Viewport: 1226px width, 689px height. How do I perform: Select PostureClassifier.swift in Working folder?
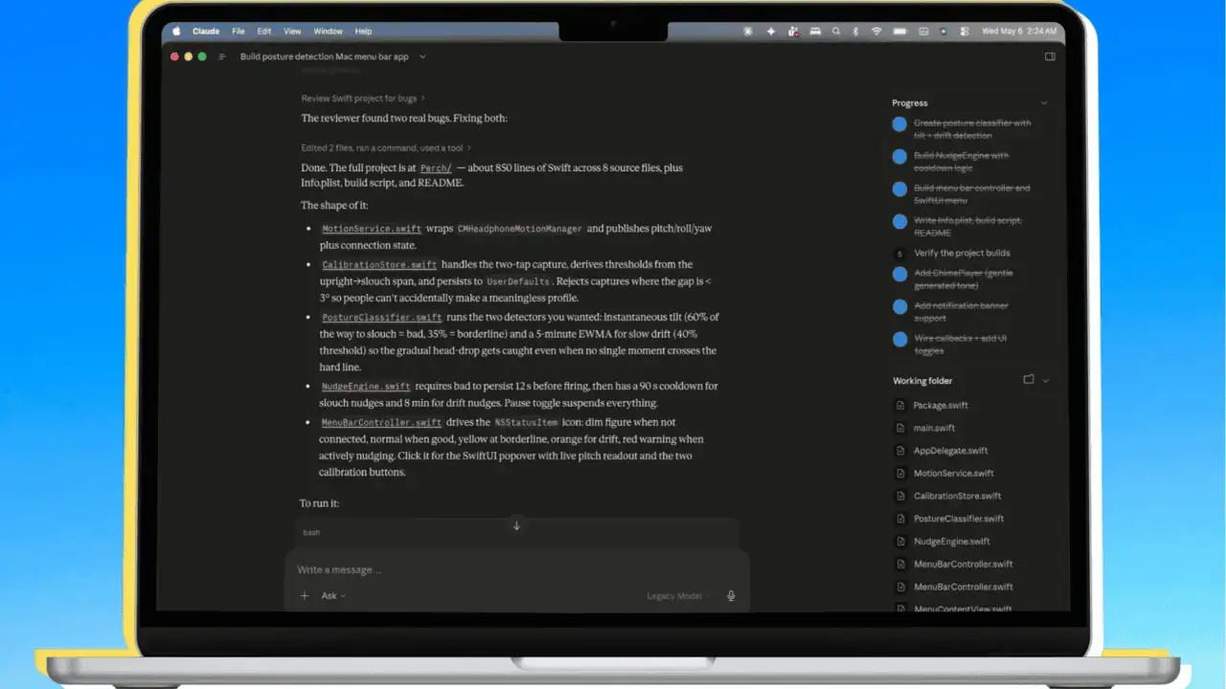[x=959, y=519]
